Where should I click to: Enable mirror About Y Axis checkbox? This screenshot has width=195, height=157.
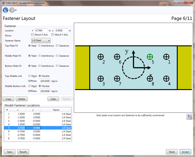pyautogui.click(x=53, y=35)
